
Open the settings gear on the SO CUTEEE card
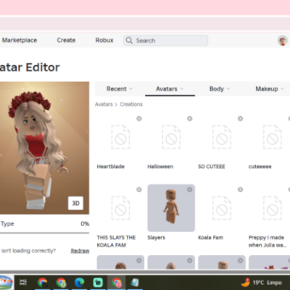(240, 118)
